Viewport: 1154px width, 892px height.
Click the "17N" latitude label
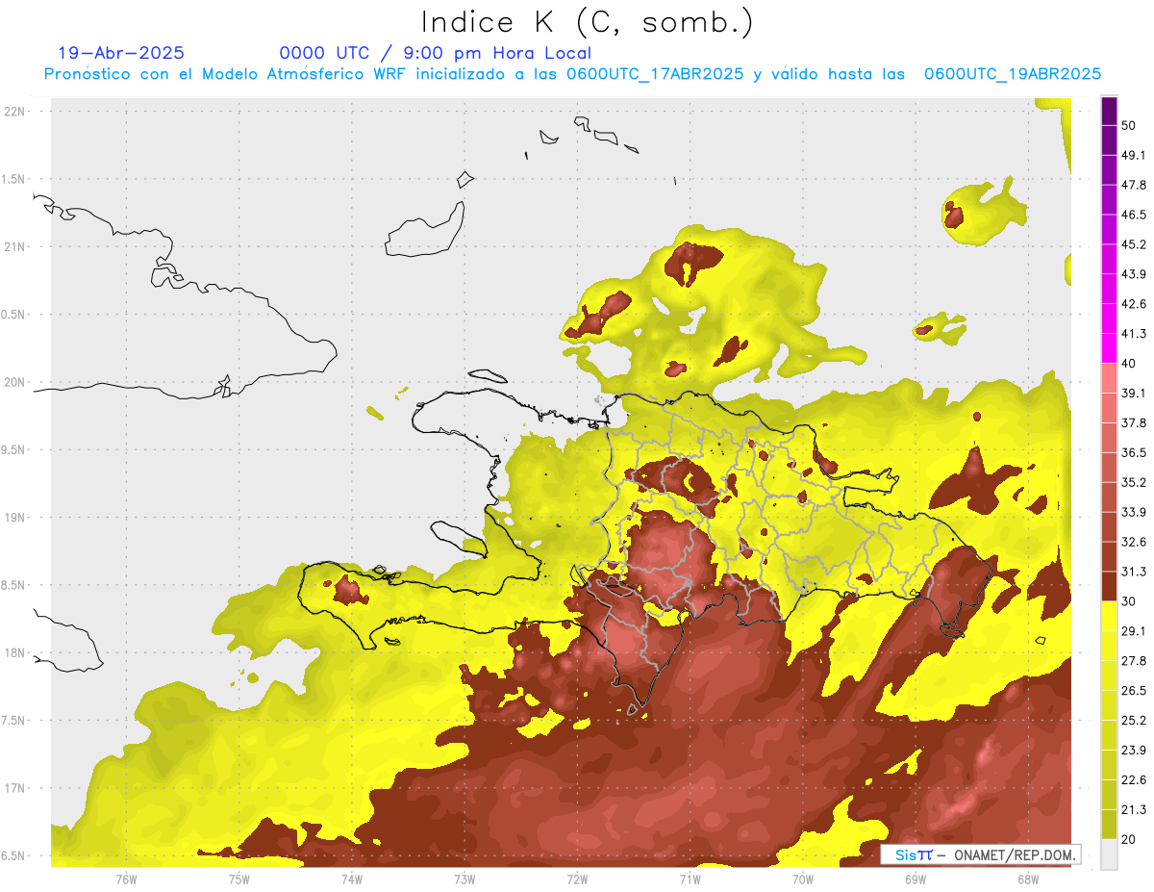tap(14, 789)
